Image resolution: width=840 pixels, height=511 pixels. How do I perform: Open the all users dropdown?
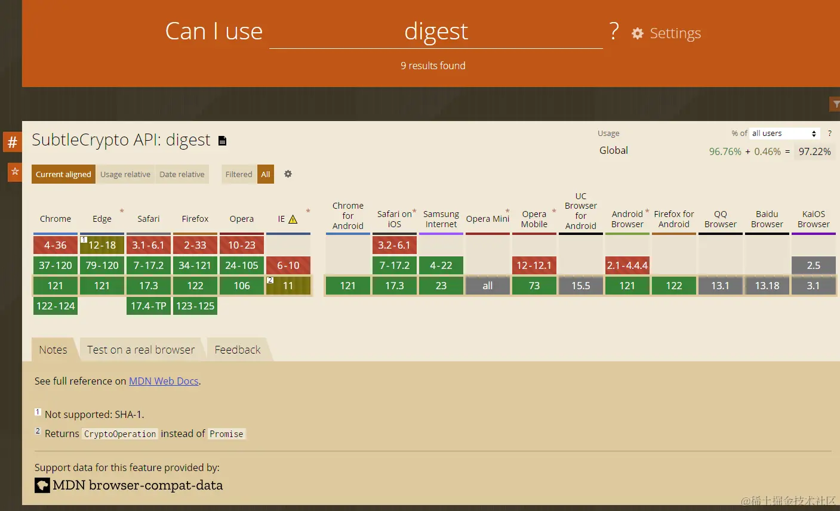[x=784, y=134]
